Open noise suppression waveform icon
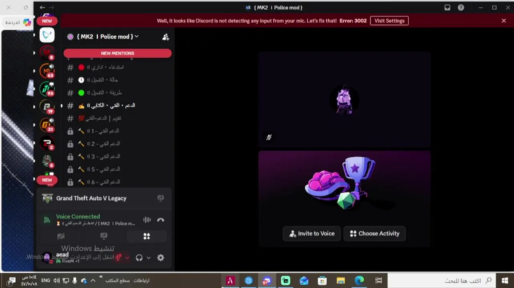Viewport: 514px width, 288px height. point(147,220)
